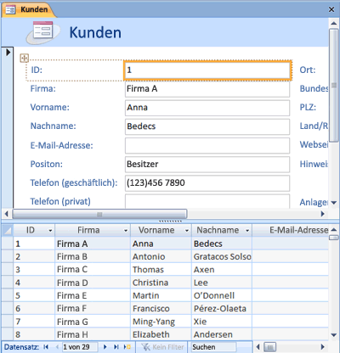Click the cell Pérez-Olaeta
340x353 pixels.
click(x=222, y=309)
